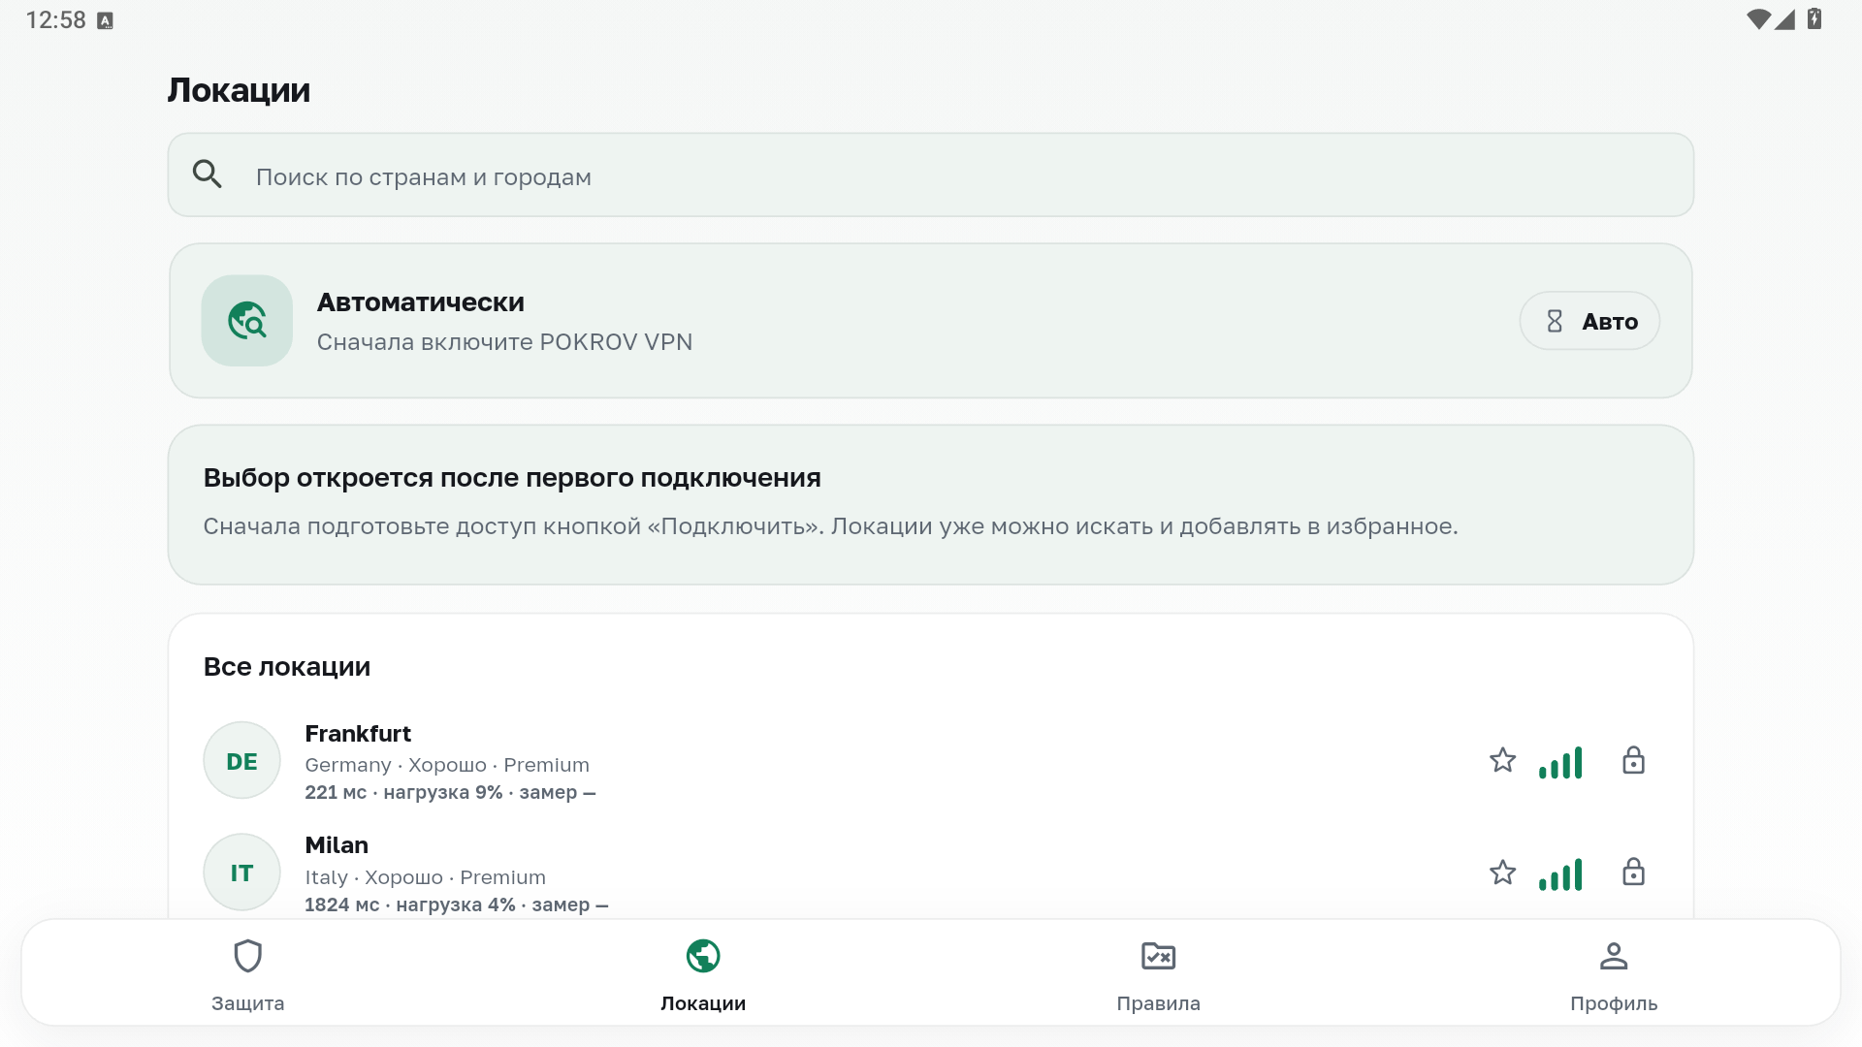
Task: Click the 'Все локации' section heading
Action: pyautogui.click(x=287, y=667)
